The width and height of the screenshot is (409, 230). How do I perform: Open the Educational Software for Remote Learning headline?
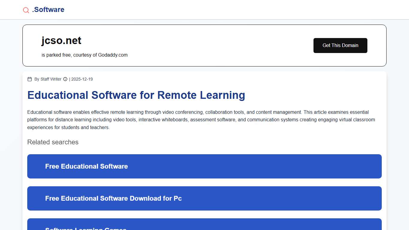(x=136, y=95)
